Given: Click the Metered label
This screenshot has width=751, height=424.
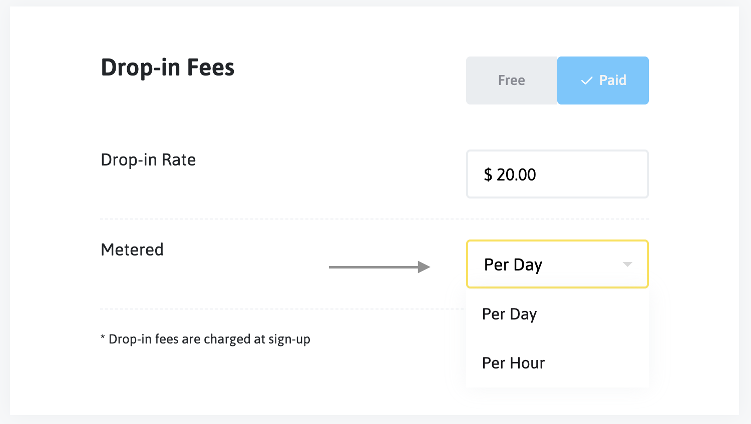Looking at the screenshot, I should (x=132, y=249).
